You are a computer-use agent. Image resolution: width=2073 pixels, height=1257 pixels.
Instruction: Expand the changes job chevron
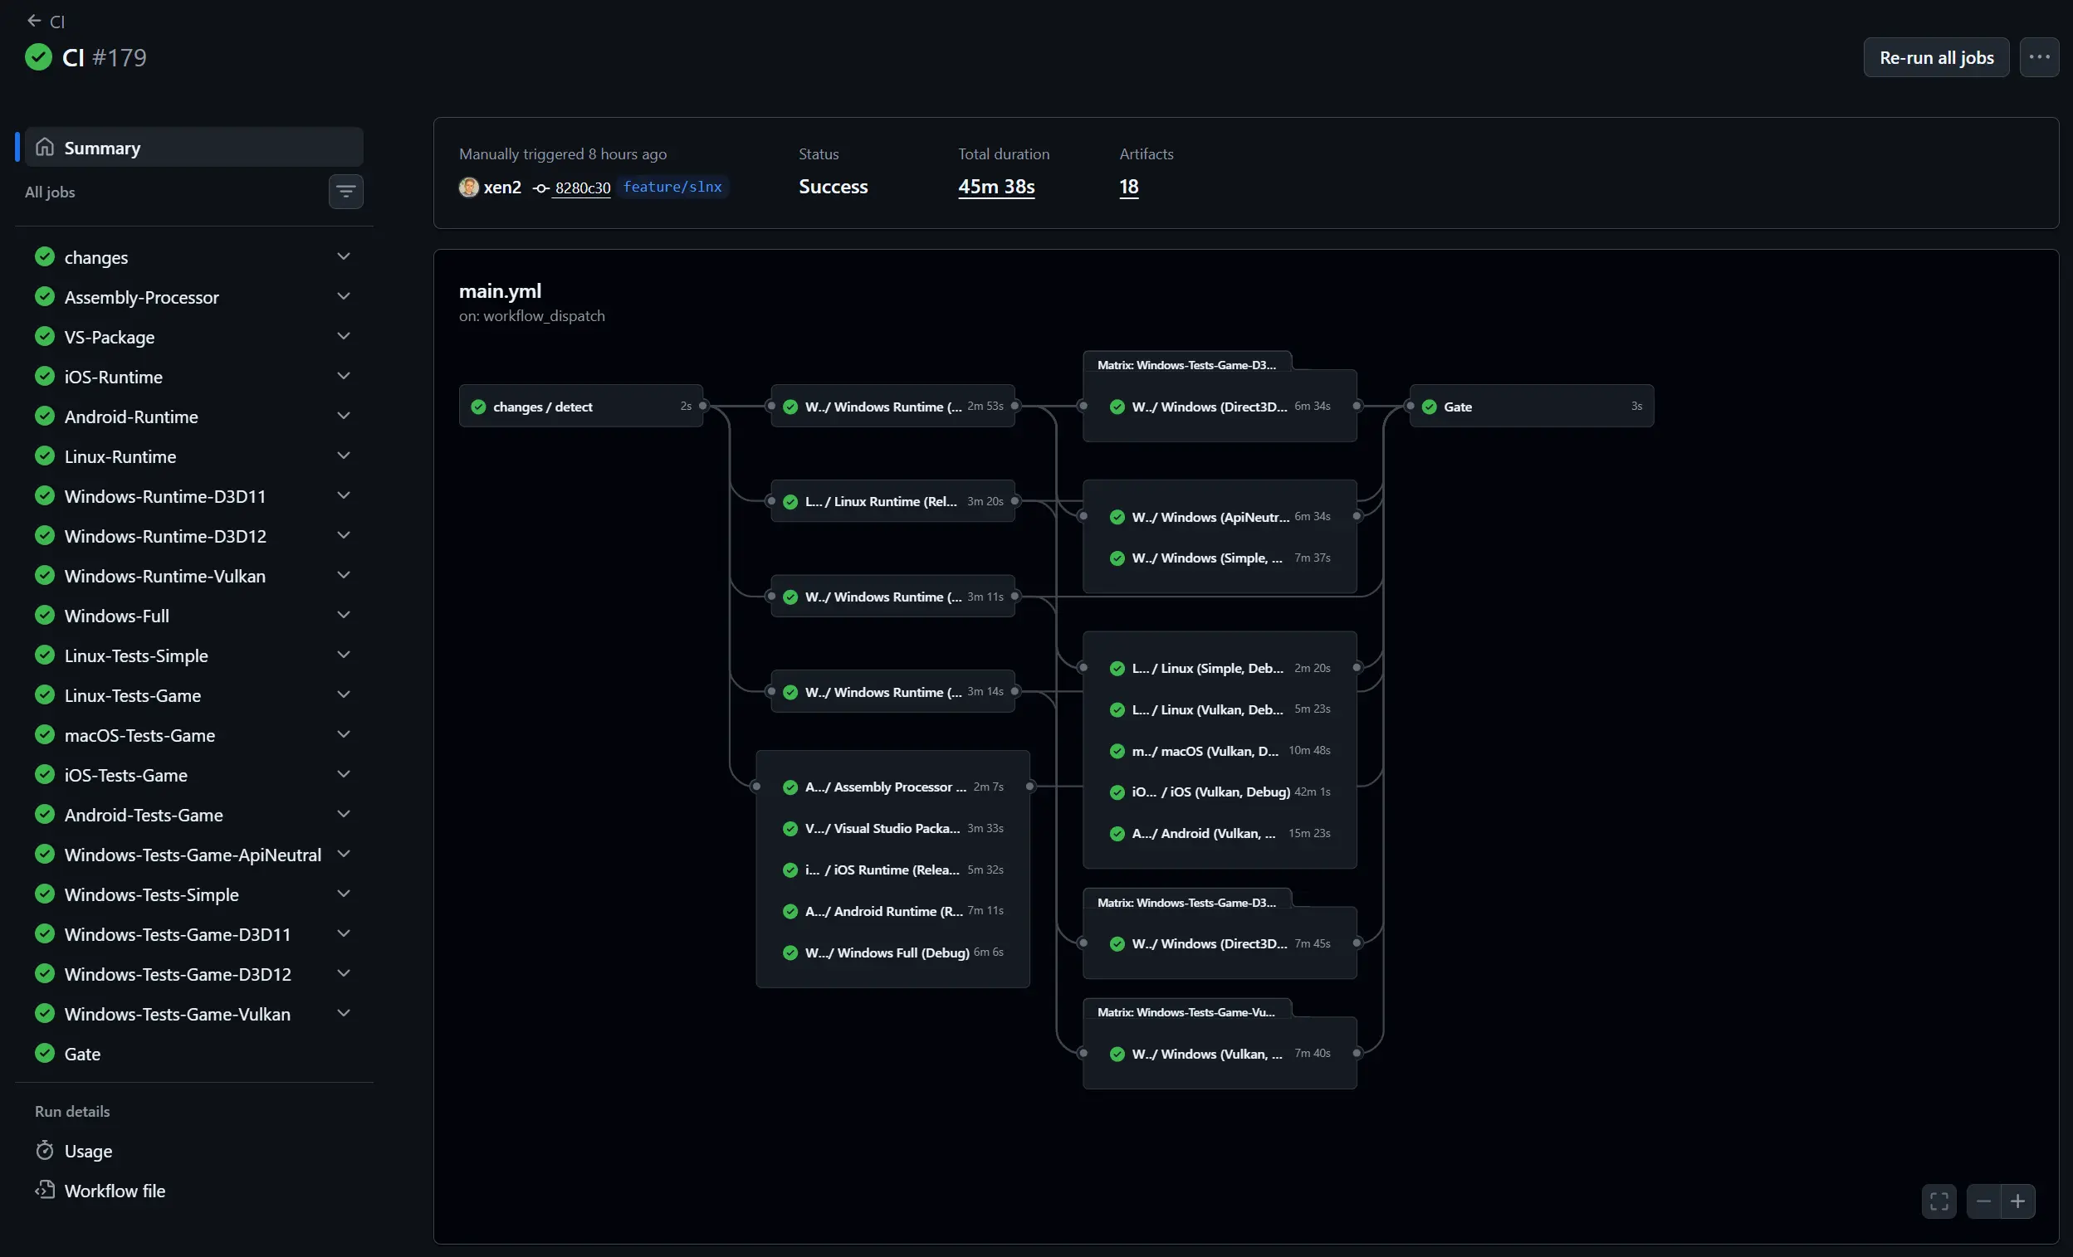(x=343, y=256)
